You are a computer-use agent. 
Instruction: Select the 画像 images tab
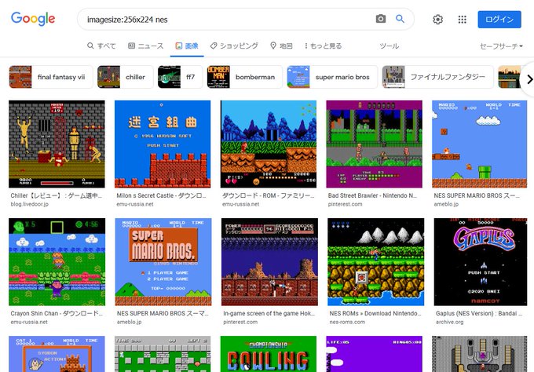(187, 46)
